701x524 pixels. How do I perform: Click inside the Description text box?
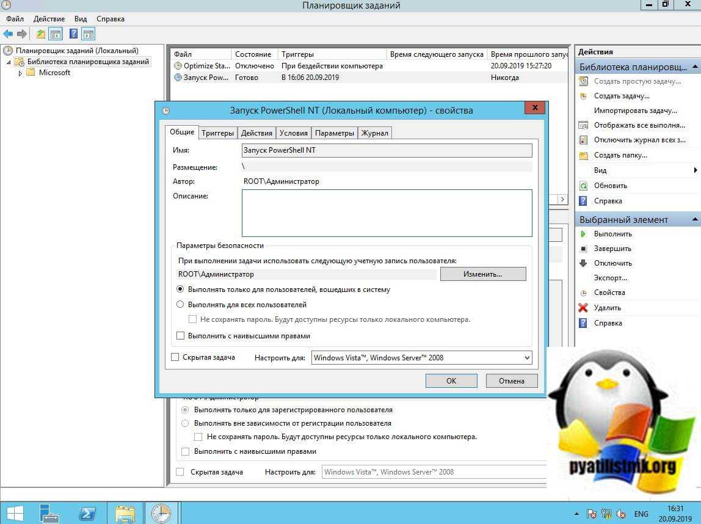coord(387,213)
